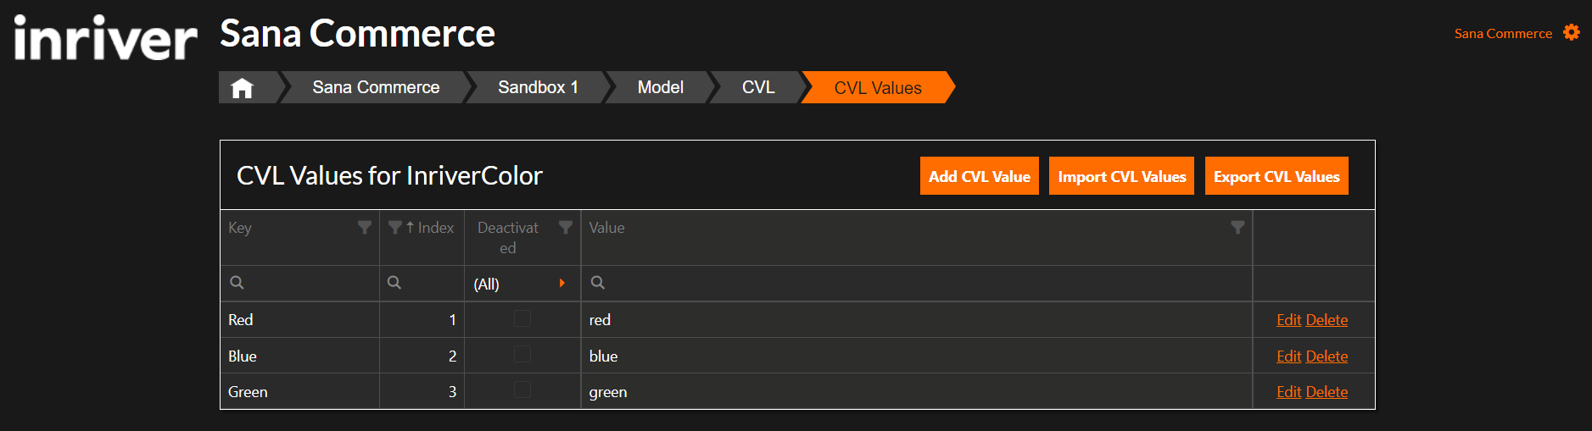Click the Index search magnifier icon

394,283
